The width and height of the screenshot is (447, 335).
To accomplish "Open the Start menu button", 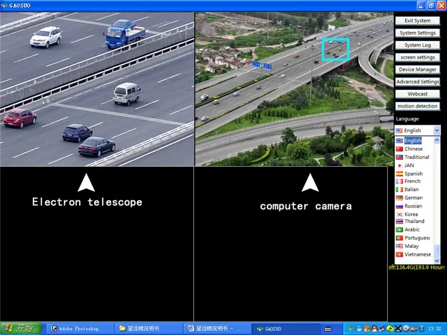I will coord(21,328).
